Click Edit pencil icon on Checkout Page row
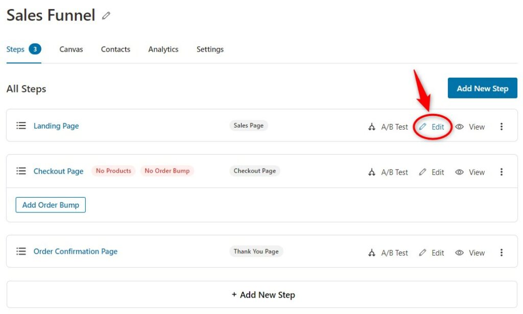This screenshot has height=314, width=523. [422, 172]
